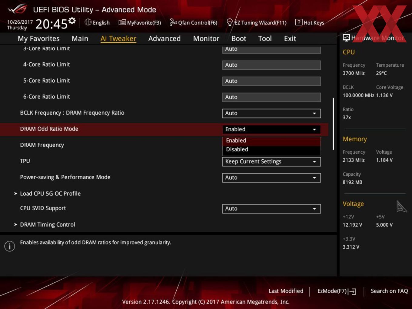The image size is (412, 309).
Task: Click the 4-Core Ratio Limit field
Action: pyautogui.click(x=271, y=65)
